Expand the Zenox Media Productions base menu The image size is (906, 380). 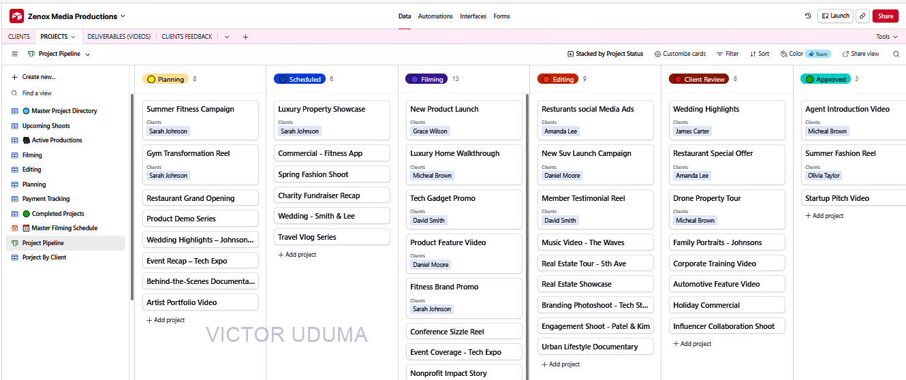(76, 16)
